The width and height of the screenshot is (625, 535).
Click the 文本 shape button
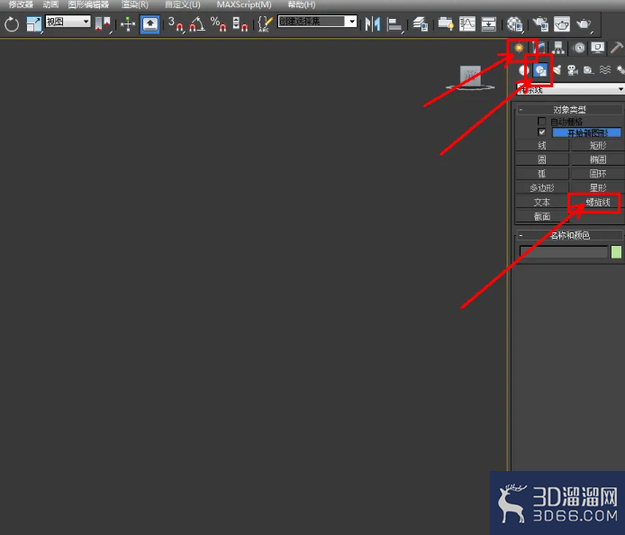[x=542, y=202]
